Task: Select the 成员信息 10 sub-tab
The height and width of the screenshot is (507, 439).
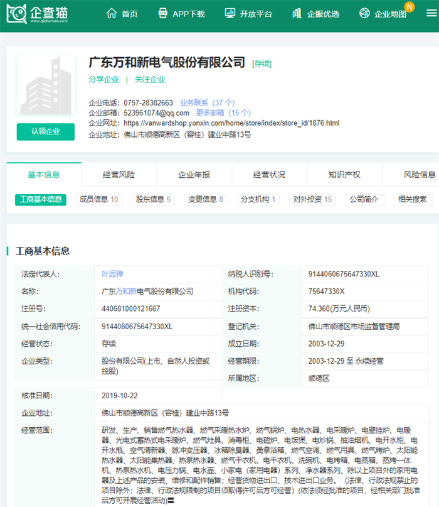Action: [x=99, y=200]
